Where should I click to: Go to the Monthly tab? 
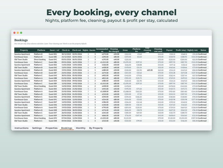pyautogui.click(x=81, y=128)
